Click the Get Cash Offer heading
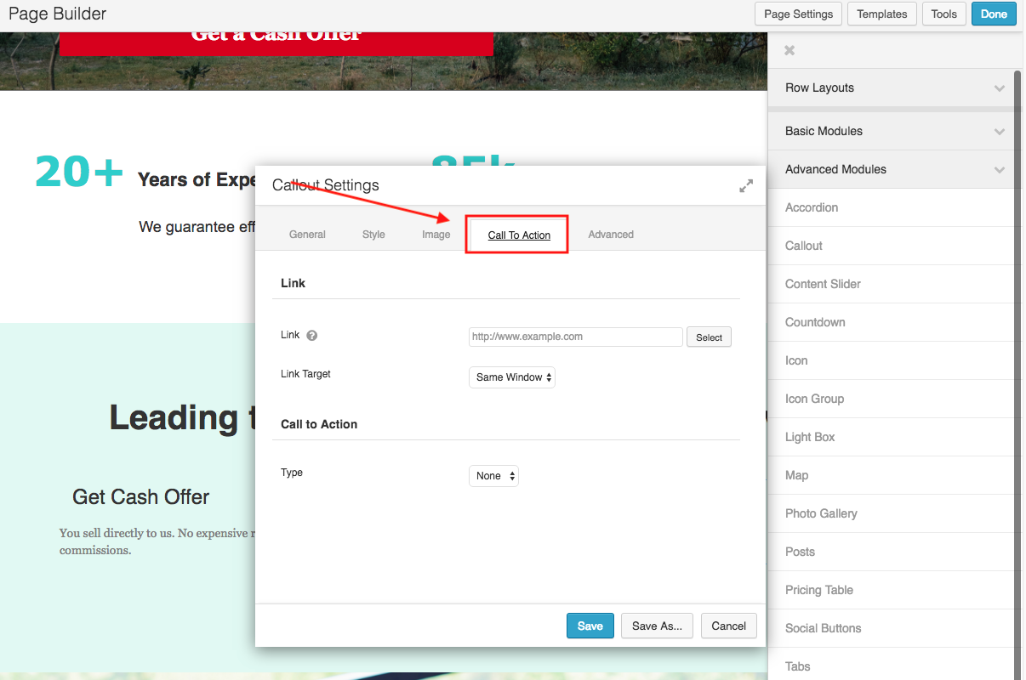 pos(141,497)
